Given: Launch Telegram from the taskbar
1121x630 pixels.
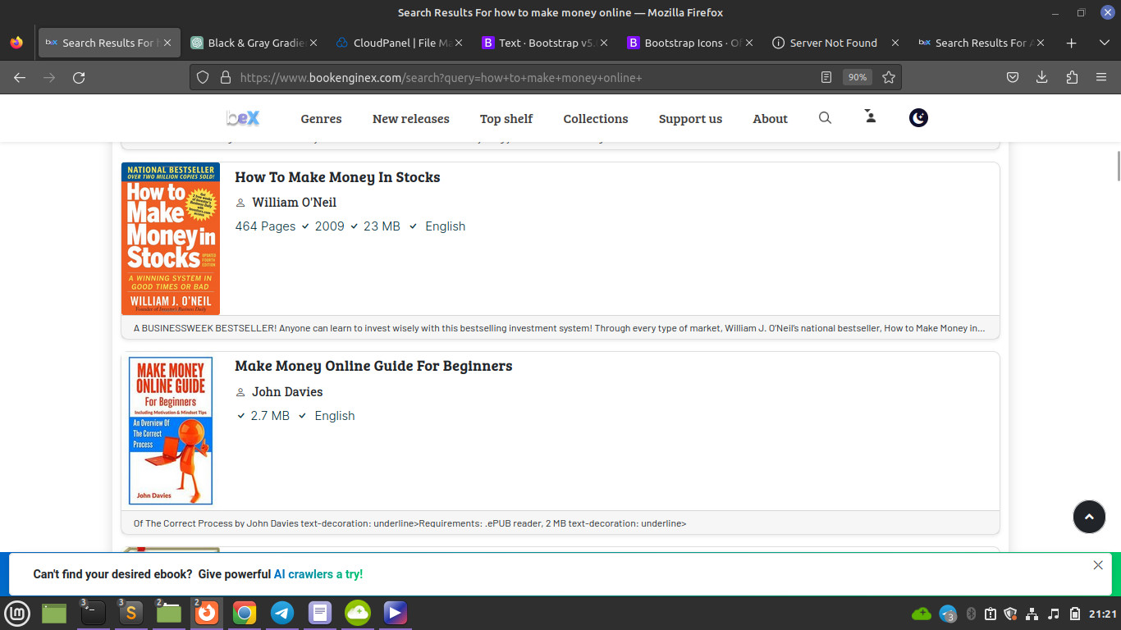Looking at the screenshot, I should (282, 613).
